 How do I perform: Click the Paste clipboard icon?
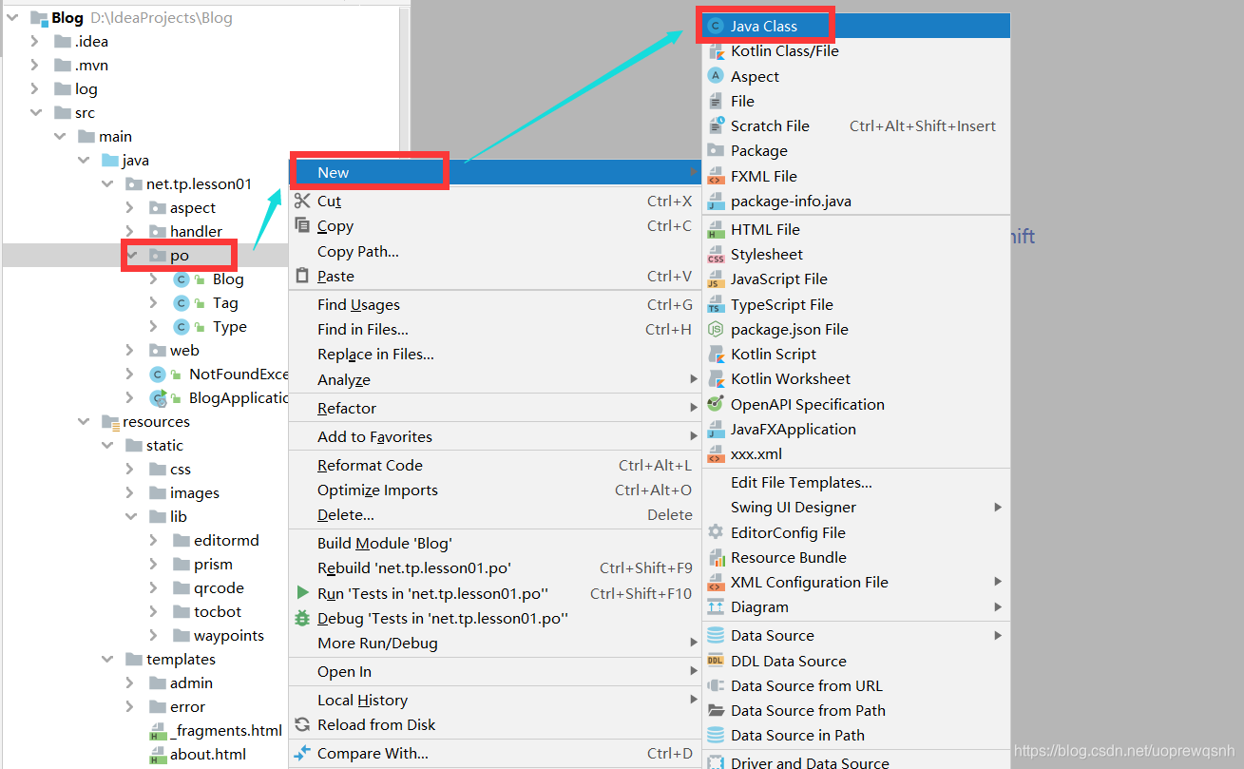(x=302, y=276)
